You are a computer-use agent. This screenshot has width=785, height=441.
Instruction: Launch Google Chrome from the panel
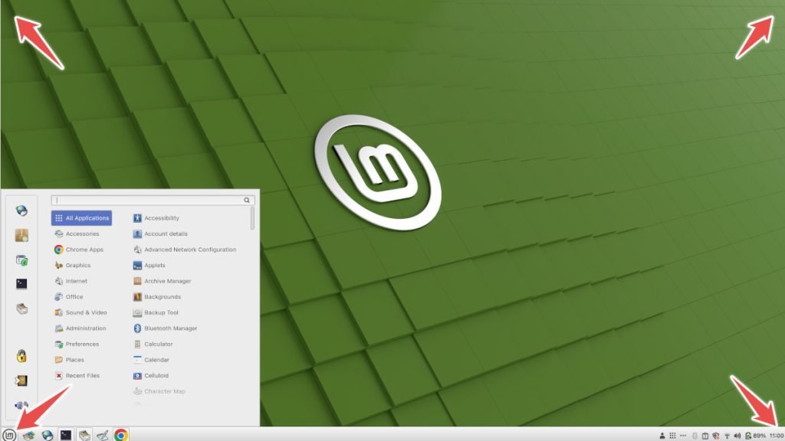click(x=120, y=435)
